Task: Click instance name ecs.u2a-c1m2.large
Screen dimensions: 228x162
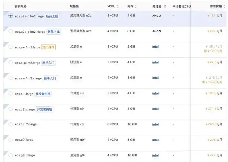Action: tap(29, 16)
